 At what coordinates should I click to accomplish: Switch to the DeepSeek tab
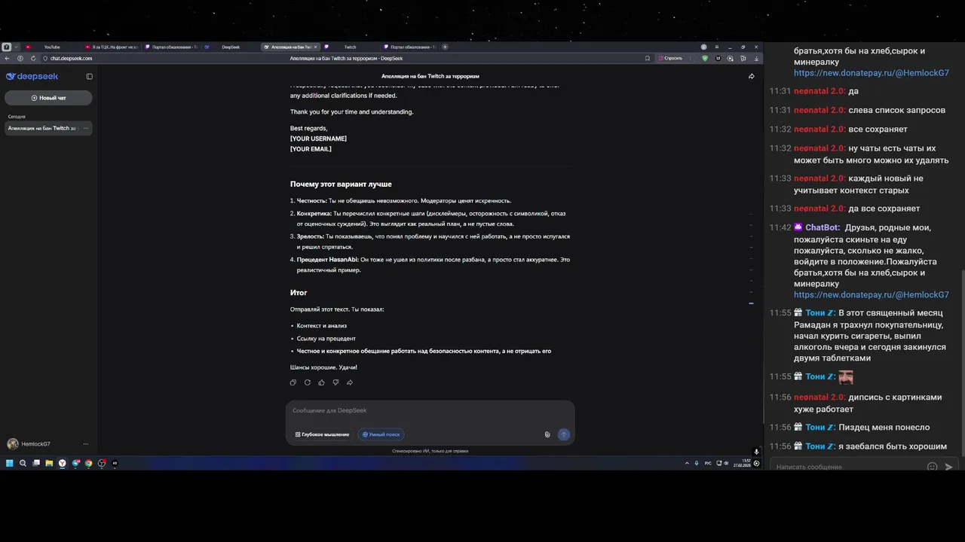click(231, 47)
